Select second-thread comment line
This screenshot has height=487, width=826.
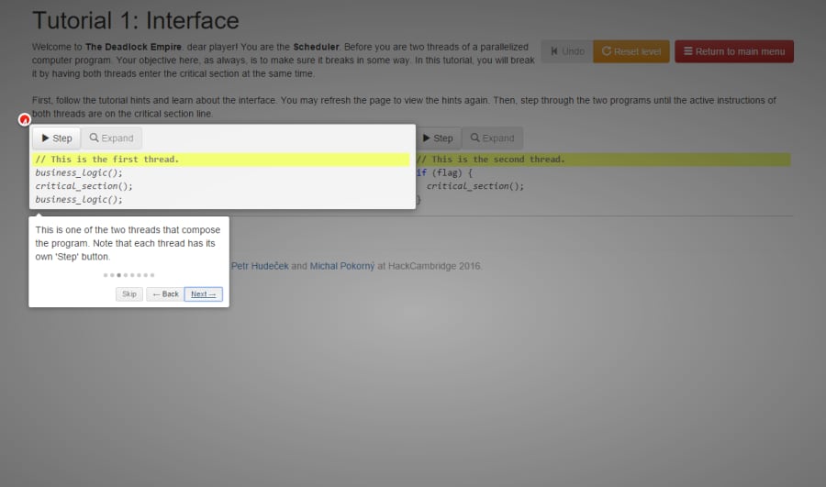[x=603, y=159]
